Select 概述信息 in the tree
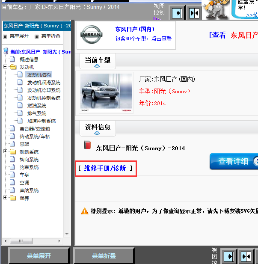The height and width of the screenshot is (264, 258). (x=29, y=59)
